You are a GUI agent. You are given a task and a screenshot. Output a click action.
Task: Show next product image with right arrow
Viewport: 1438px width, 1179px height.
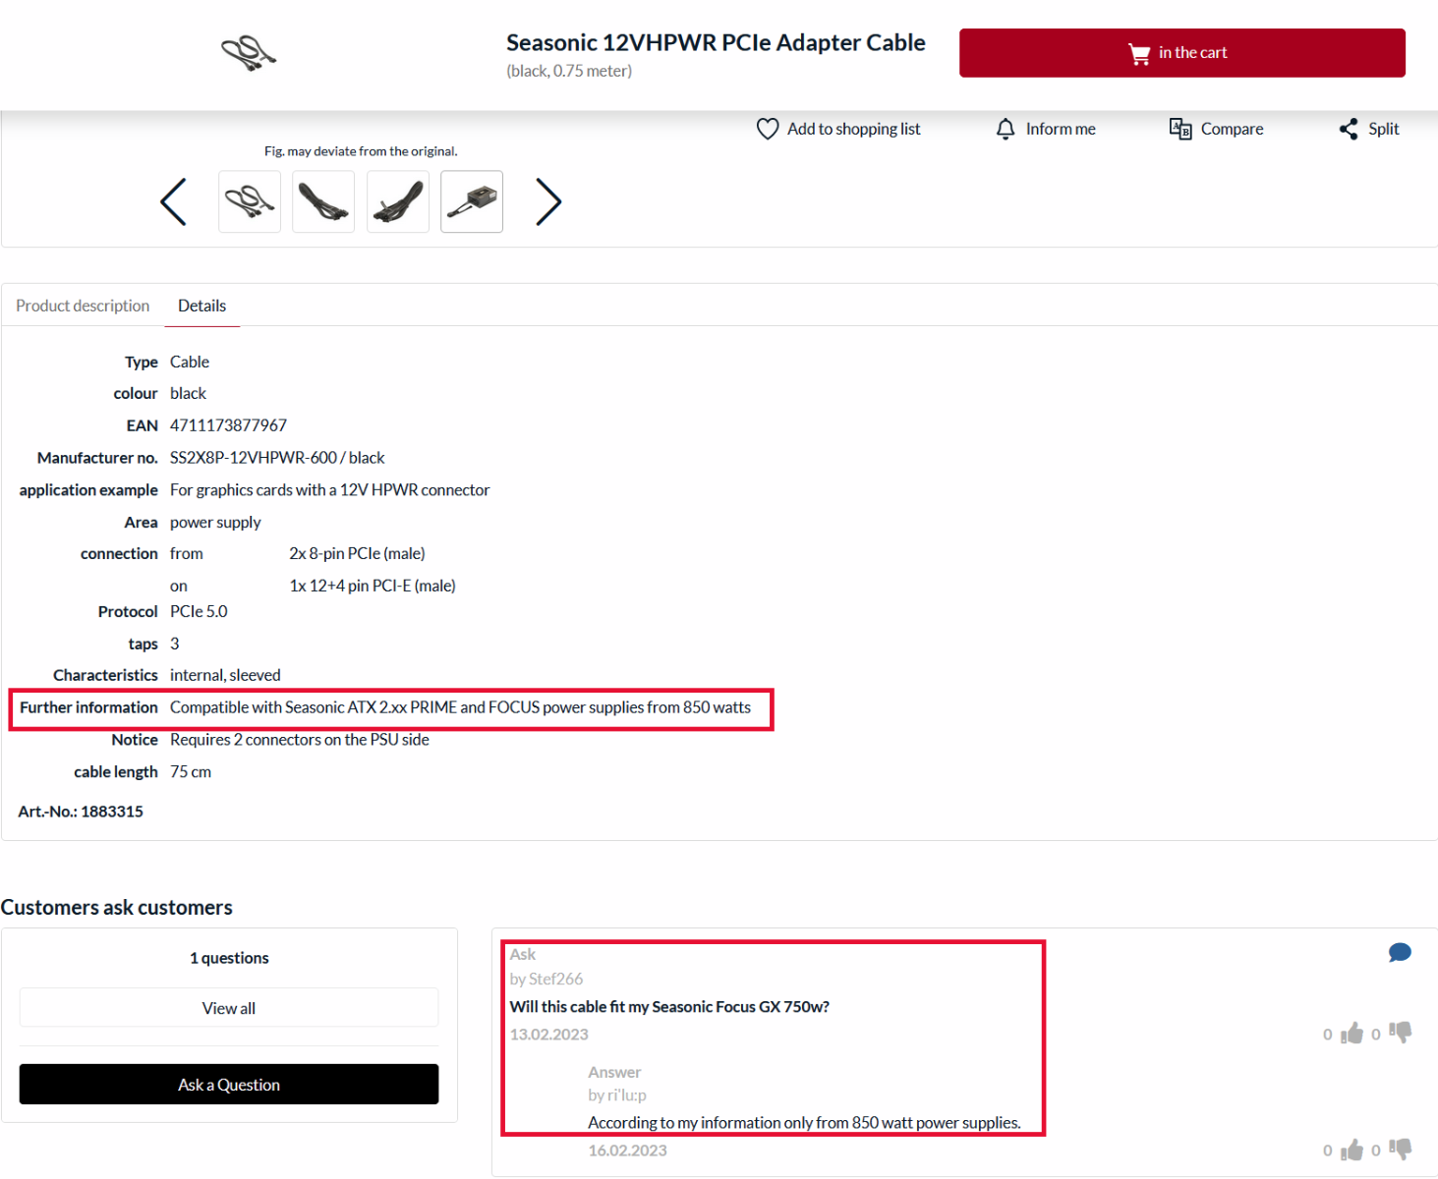pyautogui.click(x=548, y=201)
